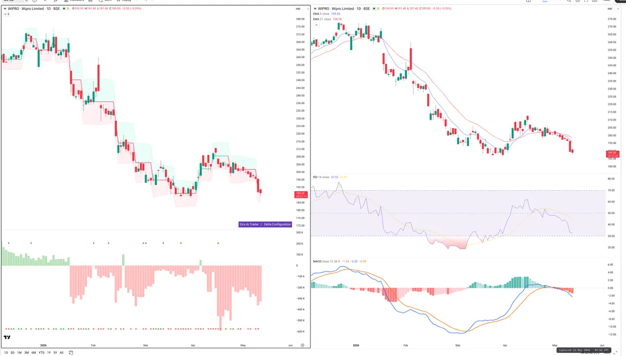Click the market status dot on left chart

[x=64, y=9]
